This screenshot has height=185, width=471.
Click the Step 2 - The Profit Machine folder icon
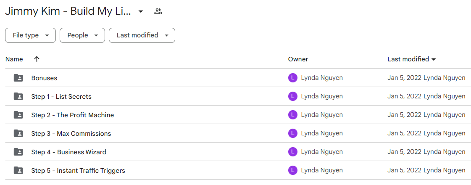click(x=18, y=115)
